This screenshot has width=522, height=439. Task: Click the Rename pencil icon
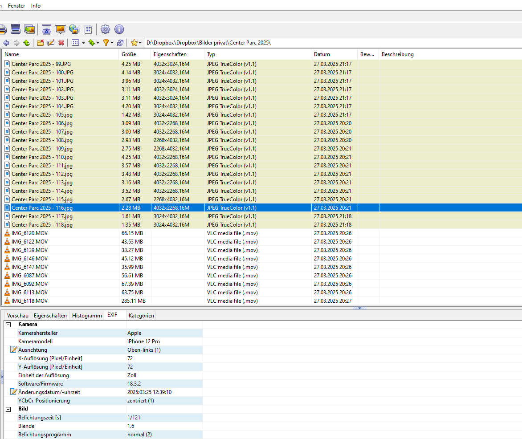pyautogui.click(x=51, y=43)
